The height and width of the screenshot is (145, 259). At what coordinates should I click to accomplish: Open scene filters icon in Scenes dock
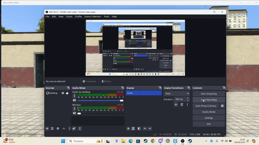pyautogui.click(x=139, y=129)
